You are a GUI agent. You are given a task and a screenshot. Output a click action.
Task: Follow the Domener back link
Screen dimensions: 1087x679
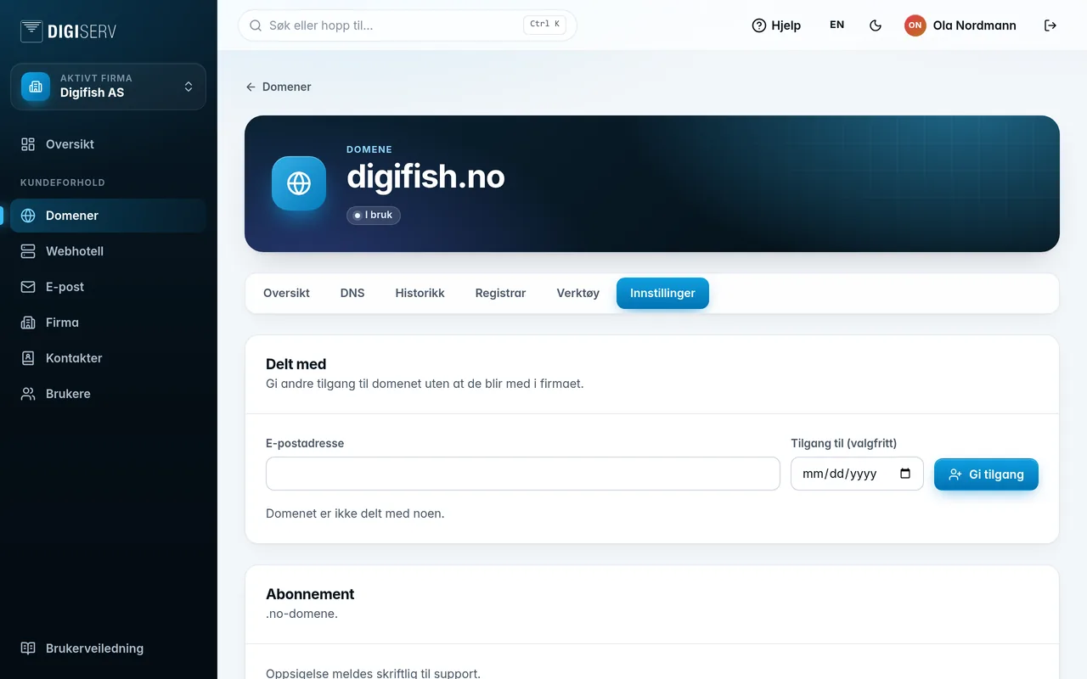pyautogui.click(x=279, y=87)
